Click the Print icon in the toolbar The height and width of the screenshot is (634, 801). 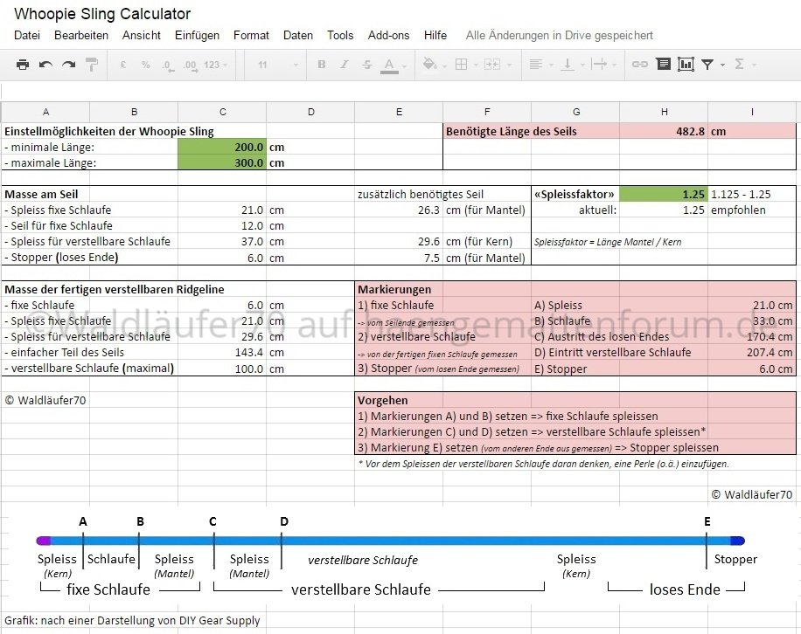(23, 65)
